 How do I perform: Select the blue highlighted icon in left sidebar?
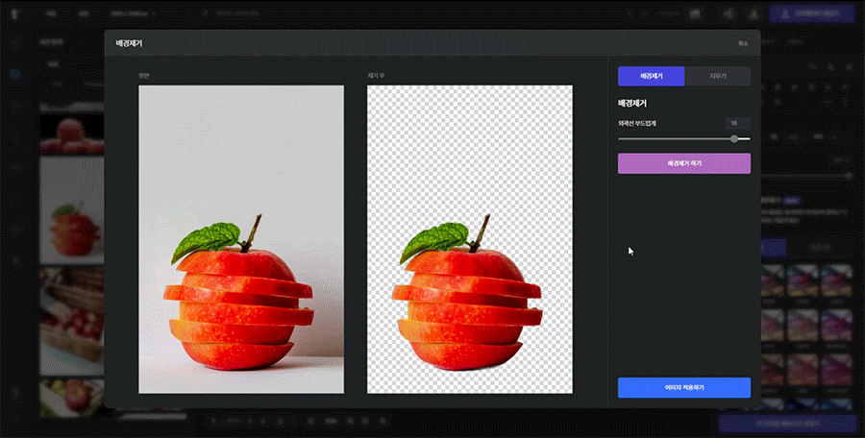pyautogui.click(x=15, y=74)
